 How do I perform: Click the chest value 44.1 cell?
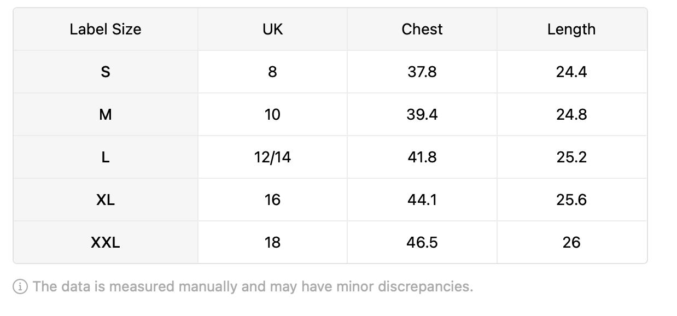coord(422,200)
